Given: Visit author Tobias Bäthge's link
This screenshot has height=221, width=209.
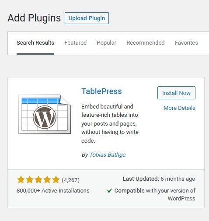Looking at the screenshot, I should click(108, 154).
